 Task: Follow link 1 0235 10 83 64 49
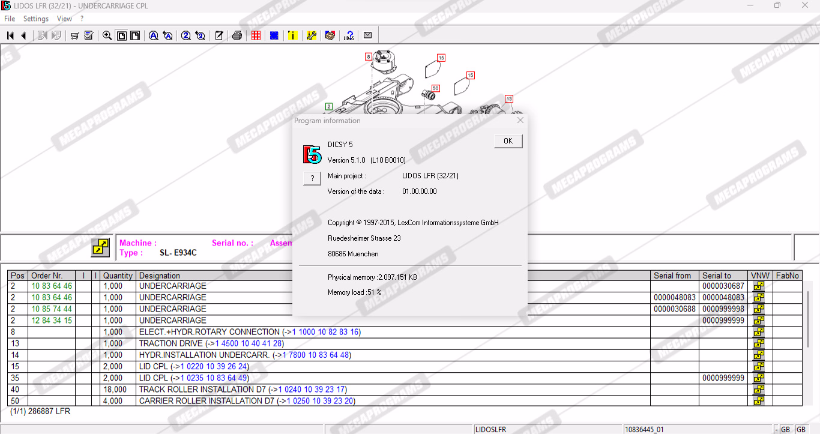(x=214, y=378)
